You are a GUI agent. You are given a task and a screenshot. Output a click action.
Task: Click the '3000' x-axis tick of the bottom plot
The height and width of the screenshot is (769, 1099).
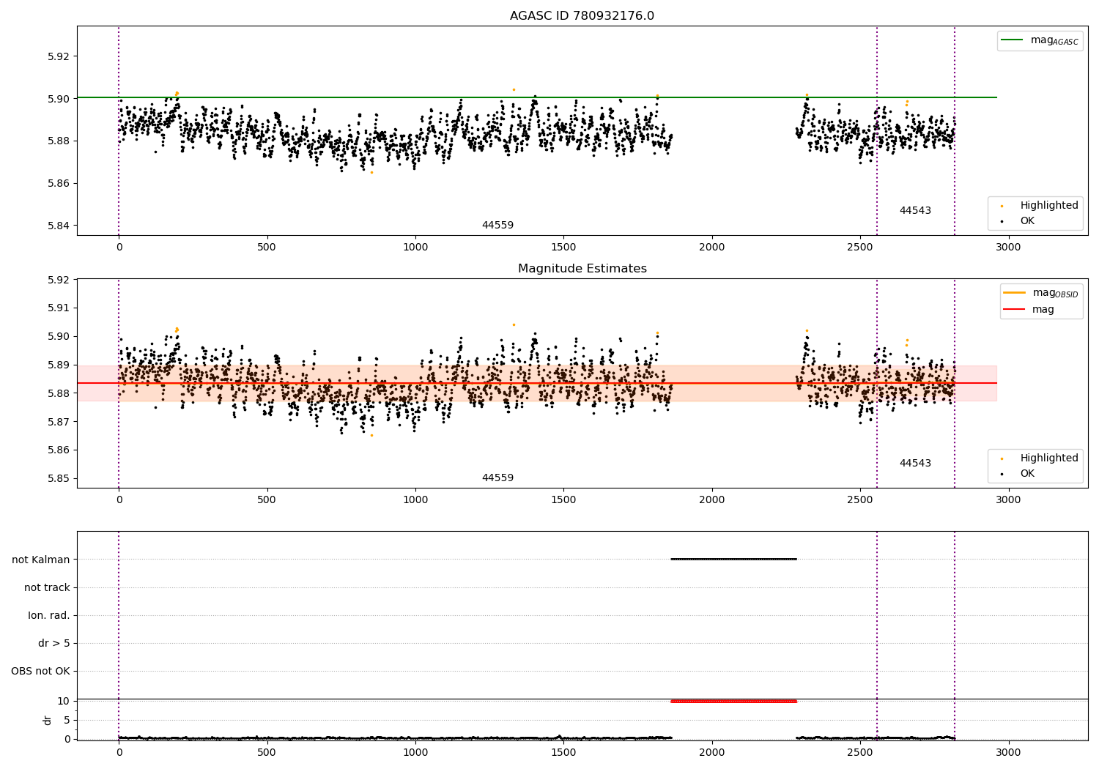(1008, 752)
